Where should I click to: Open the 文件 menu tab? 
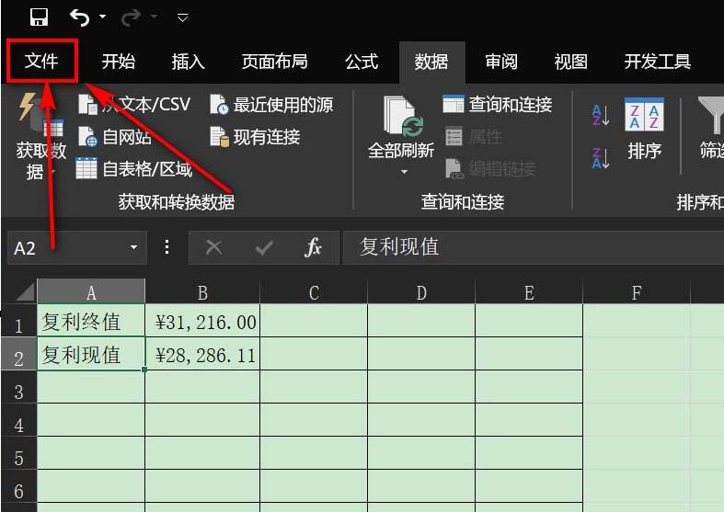click(41, 62)
